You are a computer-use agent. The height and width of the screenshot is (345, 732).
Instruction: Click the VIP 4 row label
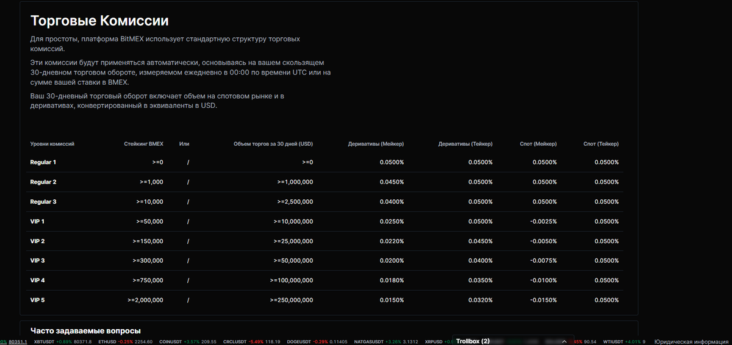click(x=38, y=280)
